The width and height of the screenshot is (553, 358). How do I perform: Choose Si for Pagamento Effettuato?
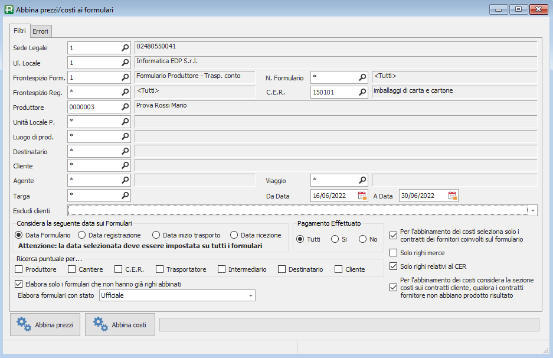pyautogui.click(x=335, y=239)
